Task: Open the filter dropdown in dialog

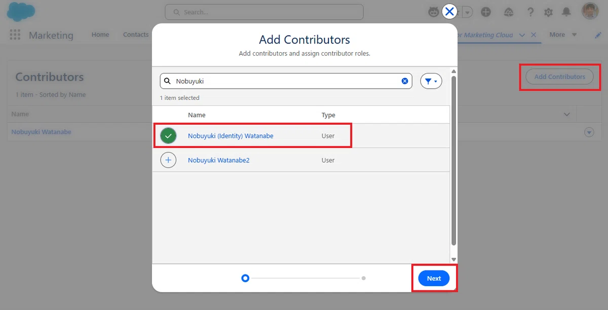Action: pyautogui.click(x=431, y=81)
